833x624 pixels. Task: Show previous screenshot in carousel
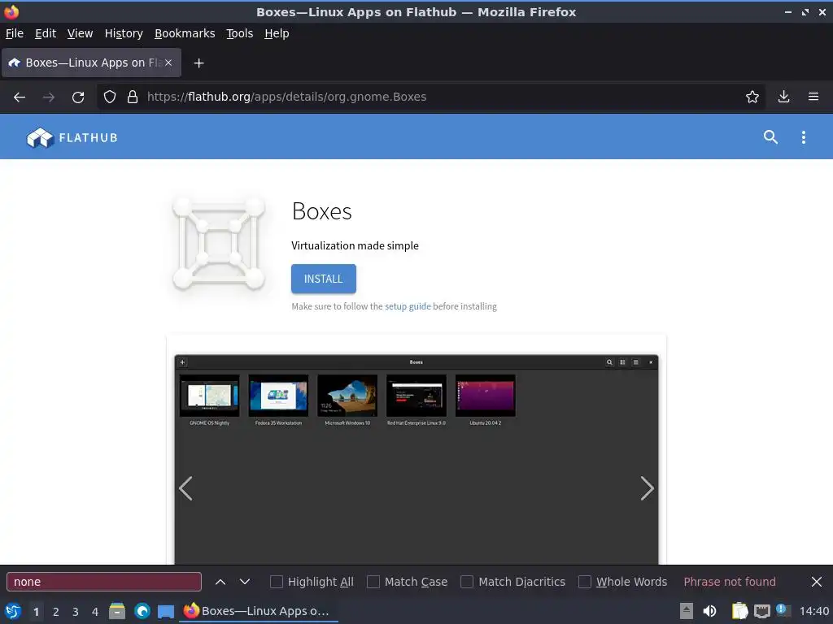pos(185,488)
